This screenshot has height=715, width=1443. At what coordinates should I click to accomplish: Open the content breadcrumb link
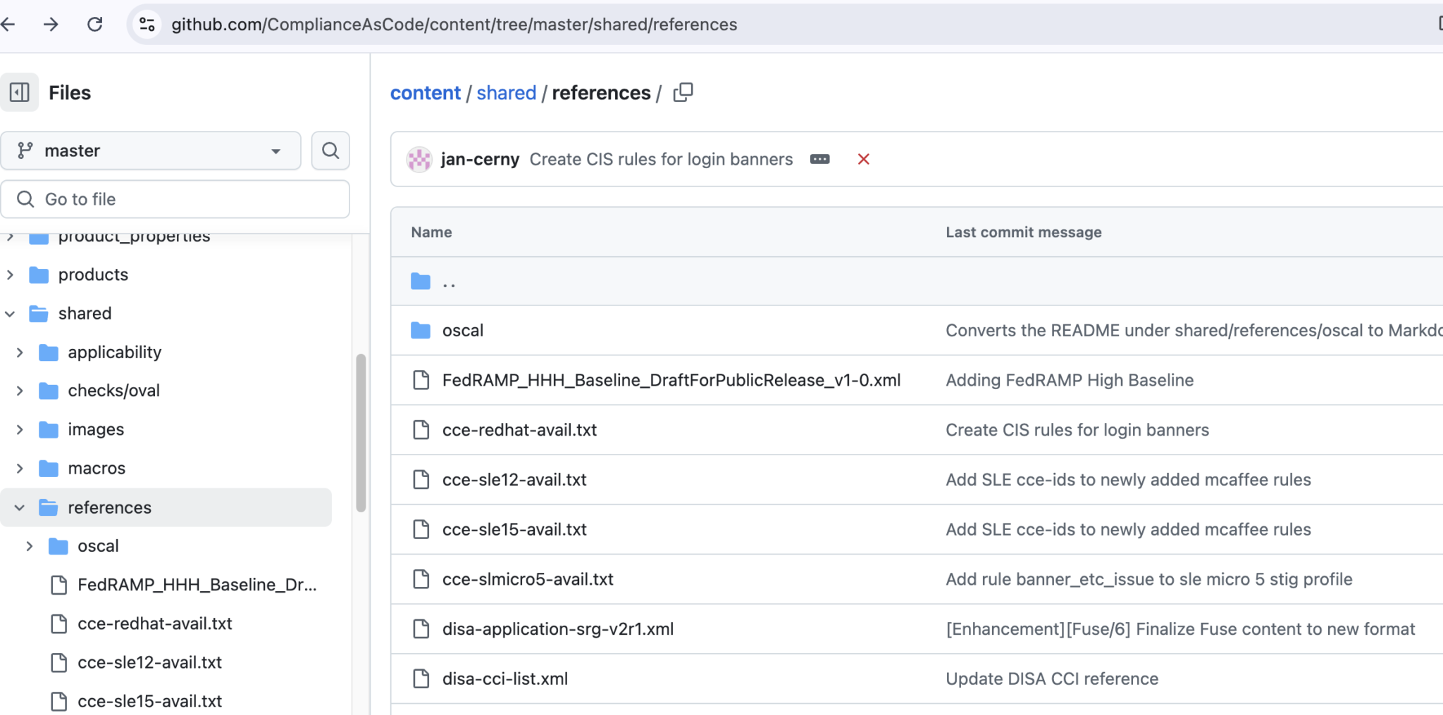click(425, 93)
